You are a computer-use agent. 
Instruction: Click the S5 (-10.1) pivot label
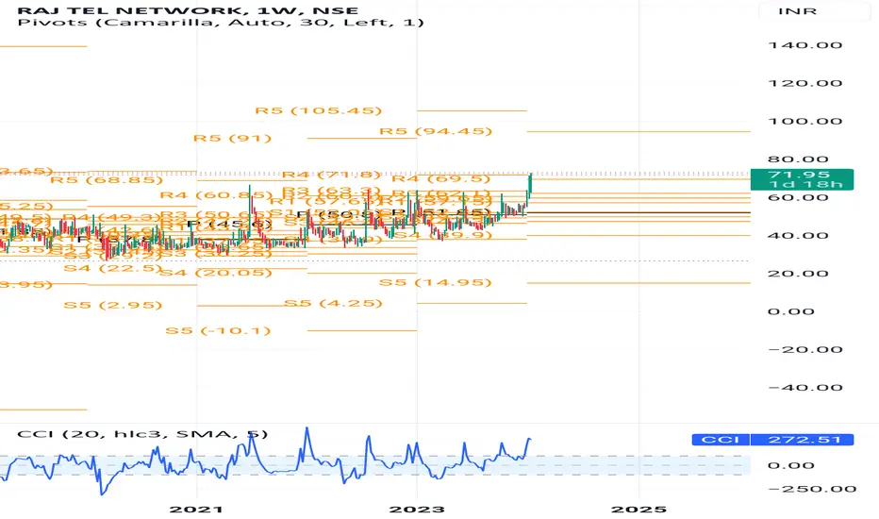(x=218, y=331)
